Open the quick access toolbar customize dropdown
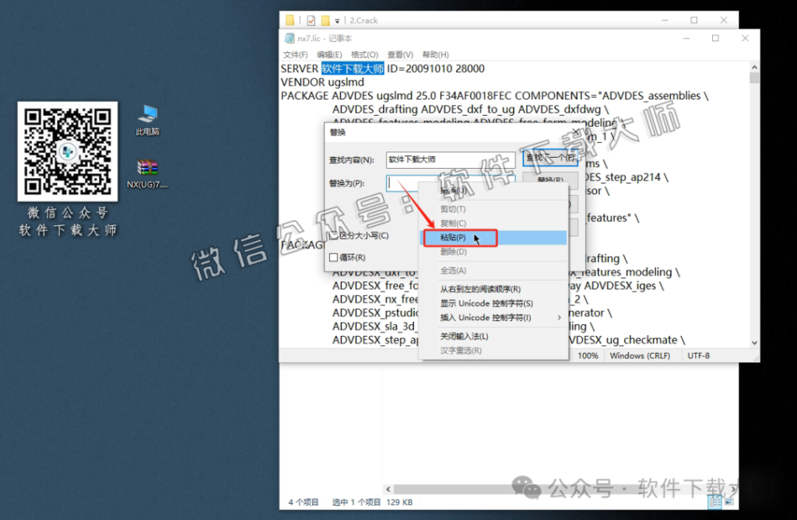The height and width of the screenshot is (520, 797). [x=338, y=21]
